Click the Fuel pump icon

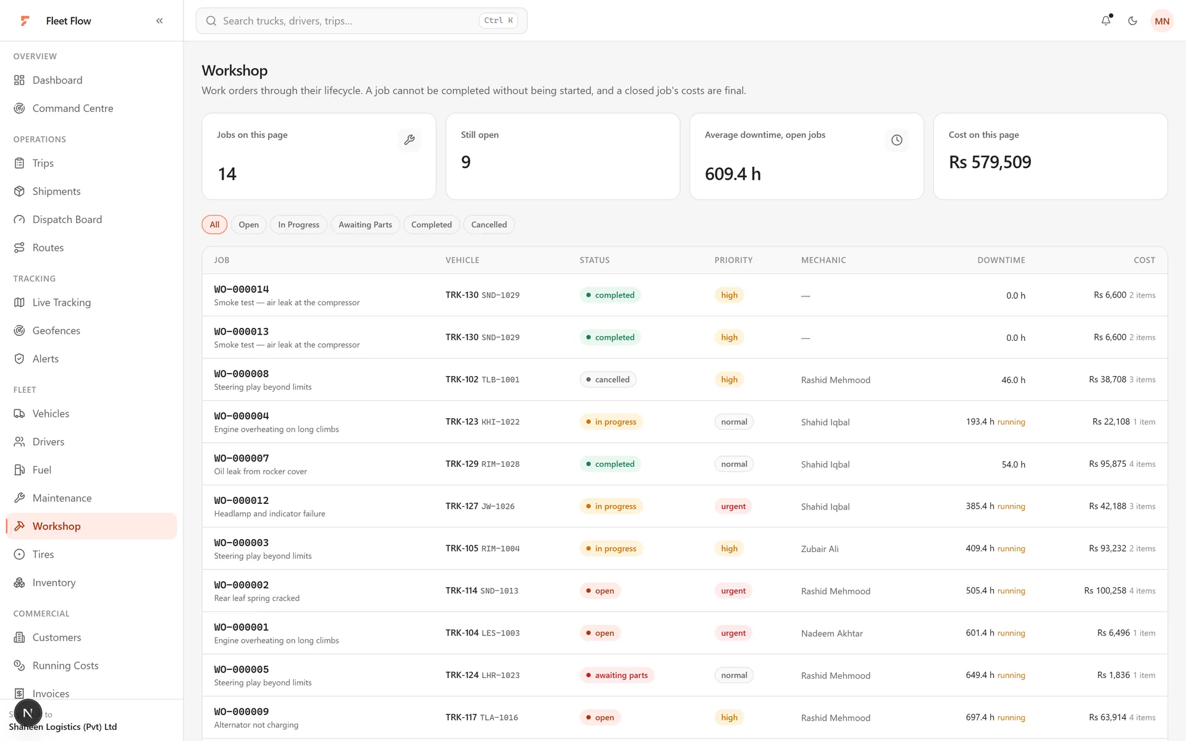tap(20, 470)
